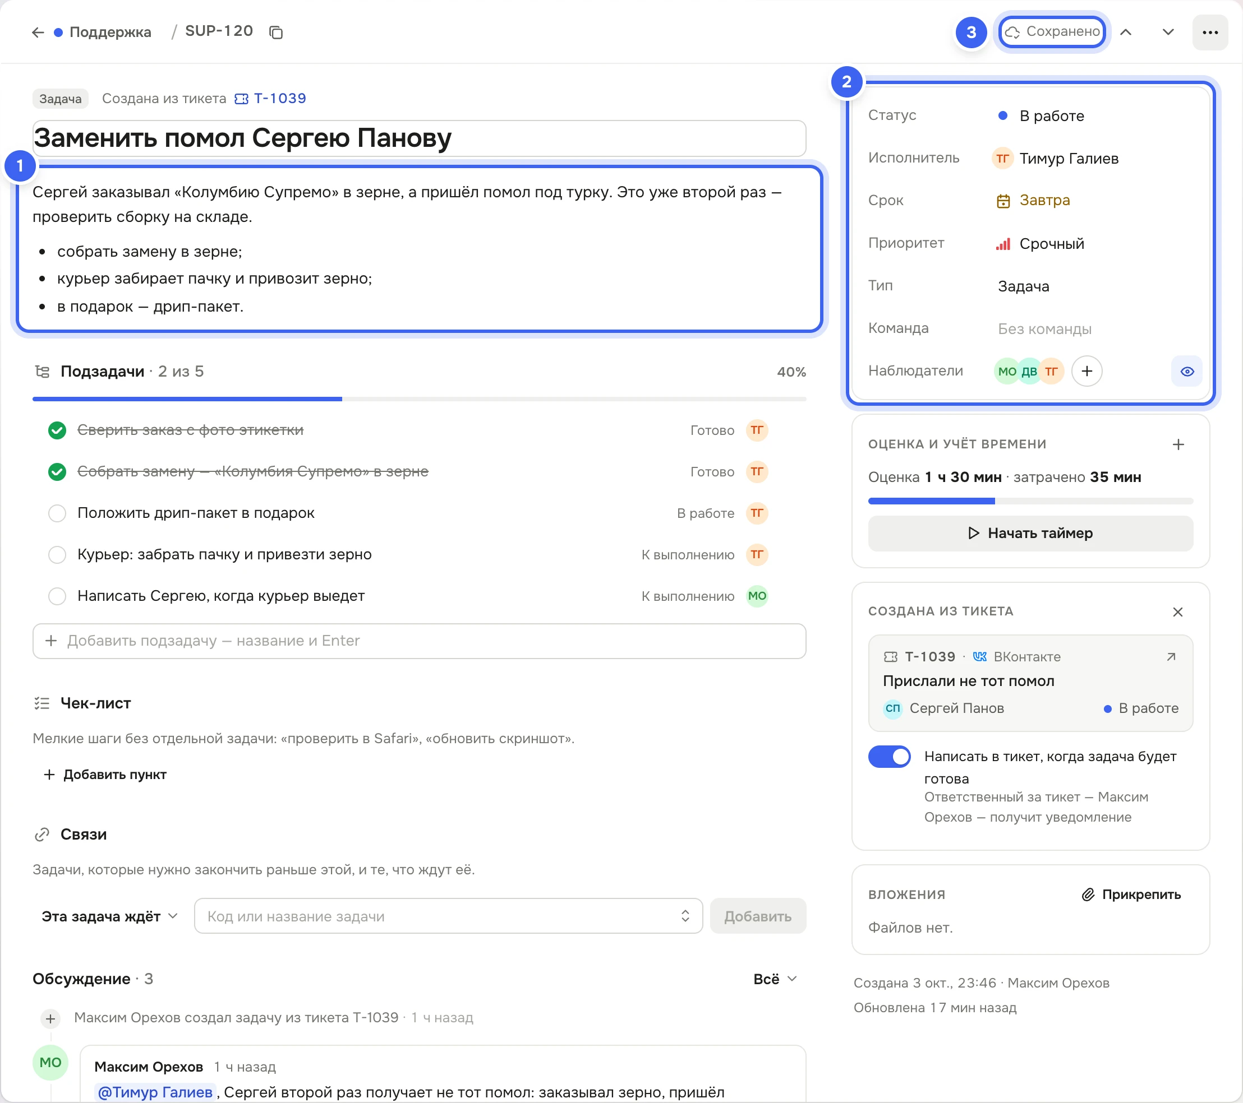
Task: Add a watcher with the plus button
Action: coord(1087,372)
